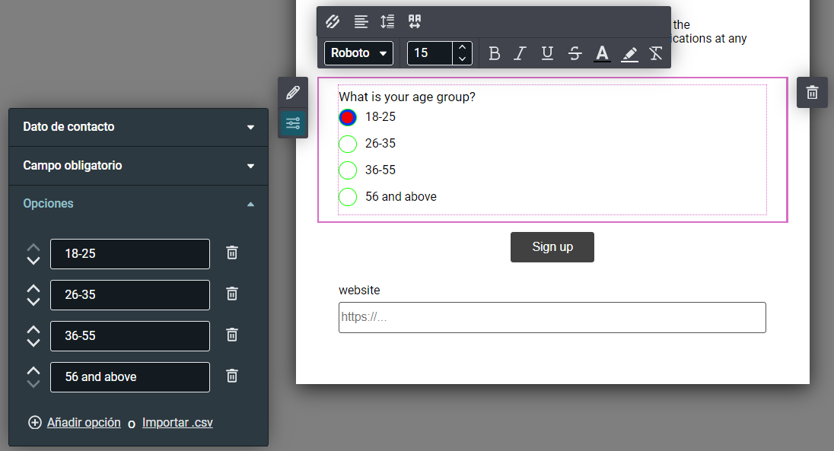Delete the 18-25 option
Screen dimensions: 834x451
(x=232, y=252)
